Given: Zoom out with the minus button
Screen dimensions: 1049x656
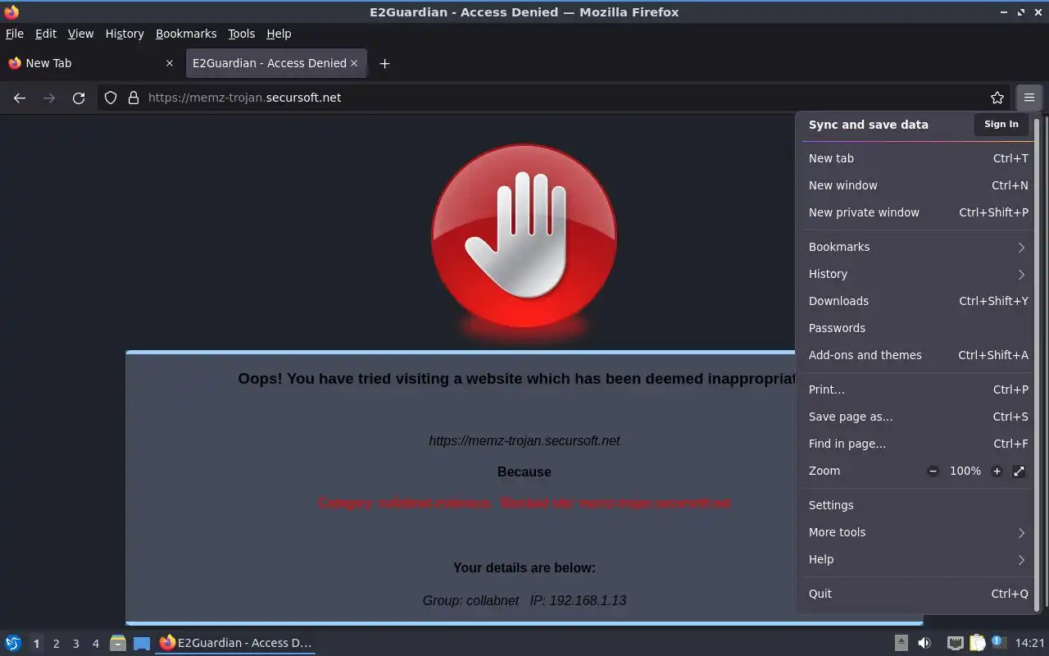Looking at the screenshot, I should click(933, 471).
